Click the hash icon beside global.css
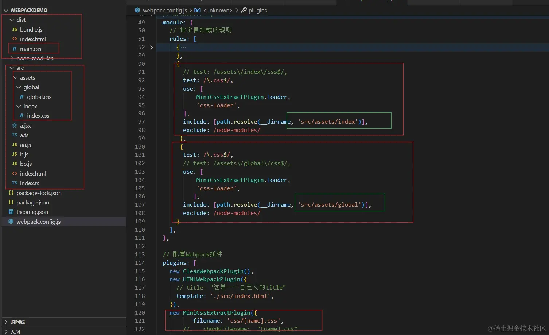Viewport: 549px width, 335px height. 22,97
